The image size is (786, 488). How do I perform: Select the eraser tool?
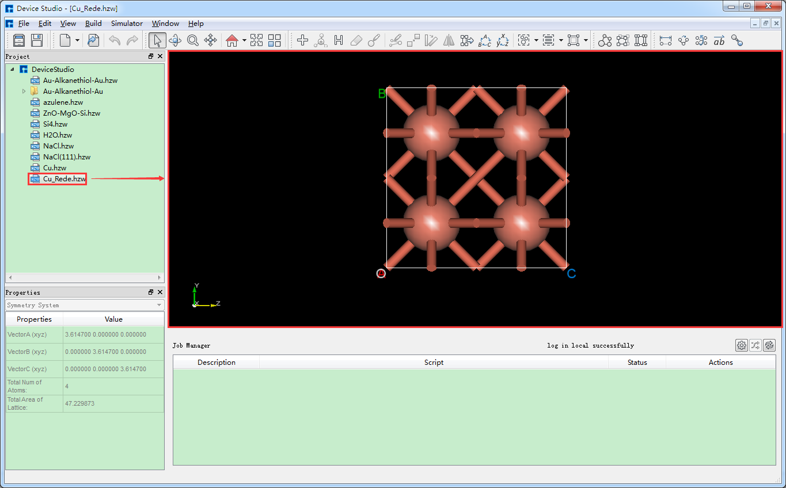tap(356, 40)
